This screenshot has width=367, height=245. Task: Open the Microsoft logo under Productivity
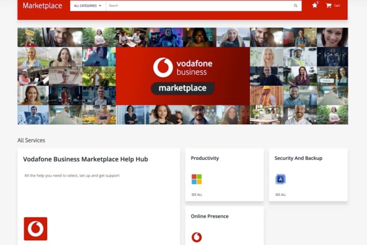[197, 179]
